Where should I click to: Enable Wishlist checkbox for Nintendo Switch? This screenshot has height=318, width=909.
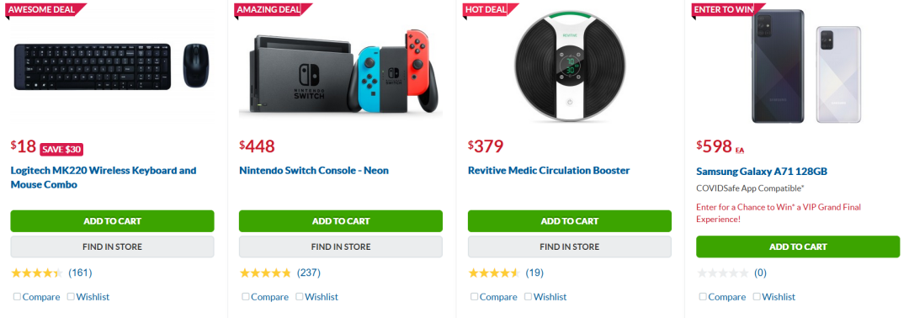(299, 297)
